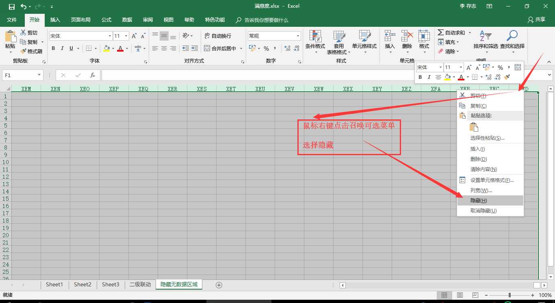Expand the Name Box dropdown arrow
555x303 pixels.
coord(39,75)
